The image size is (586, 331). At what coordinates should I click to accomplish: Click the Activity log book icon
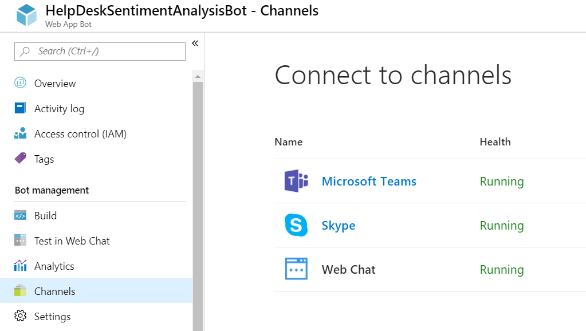[x=21, y=108]
